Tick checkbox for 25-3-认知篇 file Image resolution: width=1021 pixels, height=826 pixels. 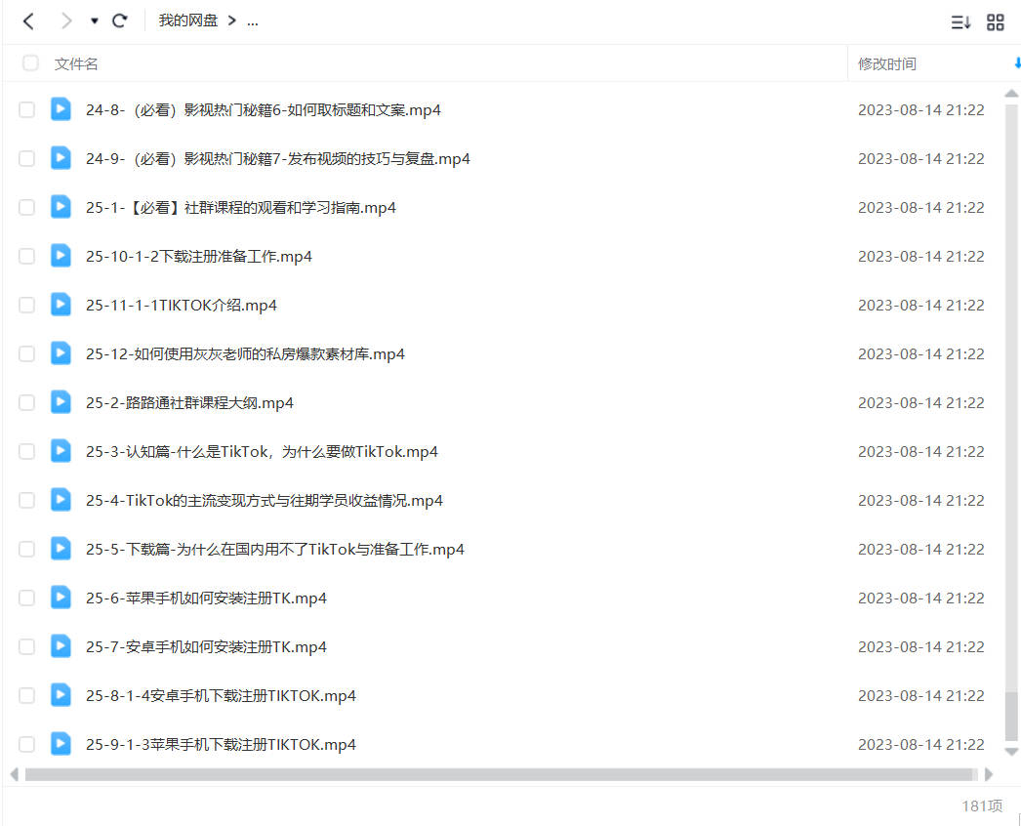26,451
